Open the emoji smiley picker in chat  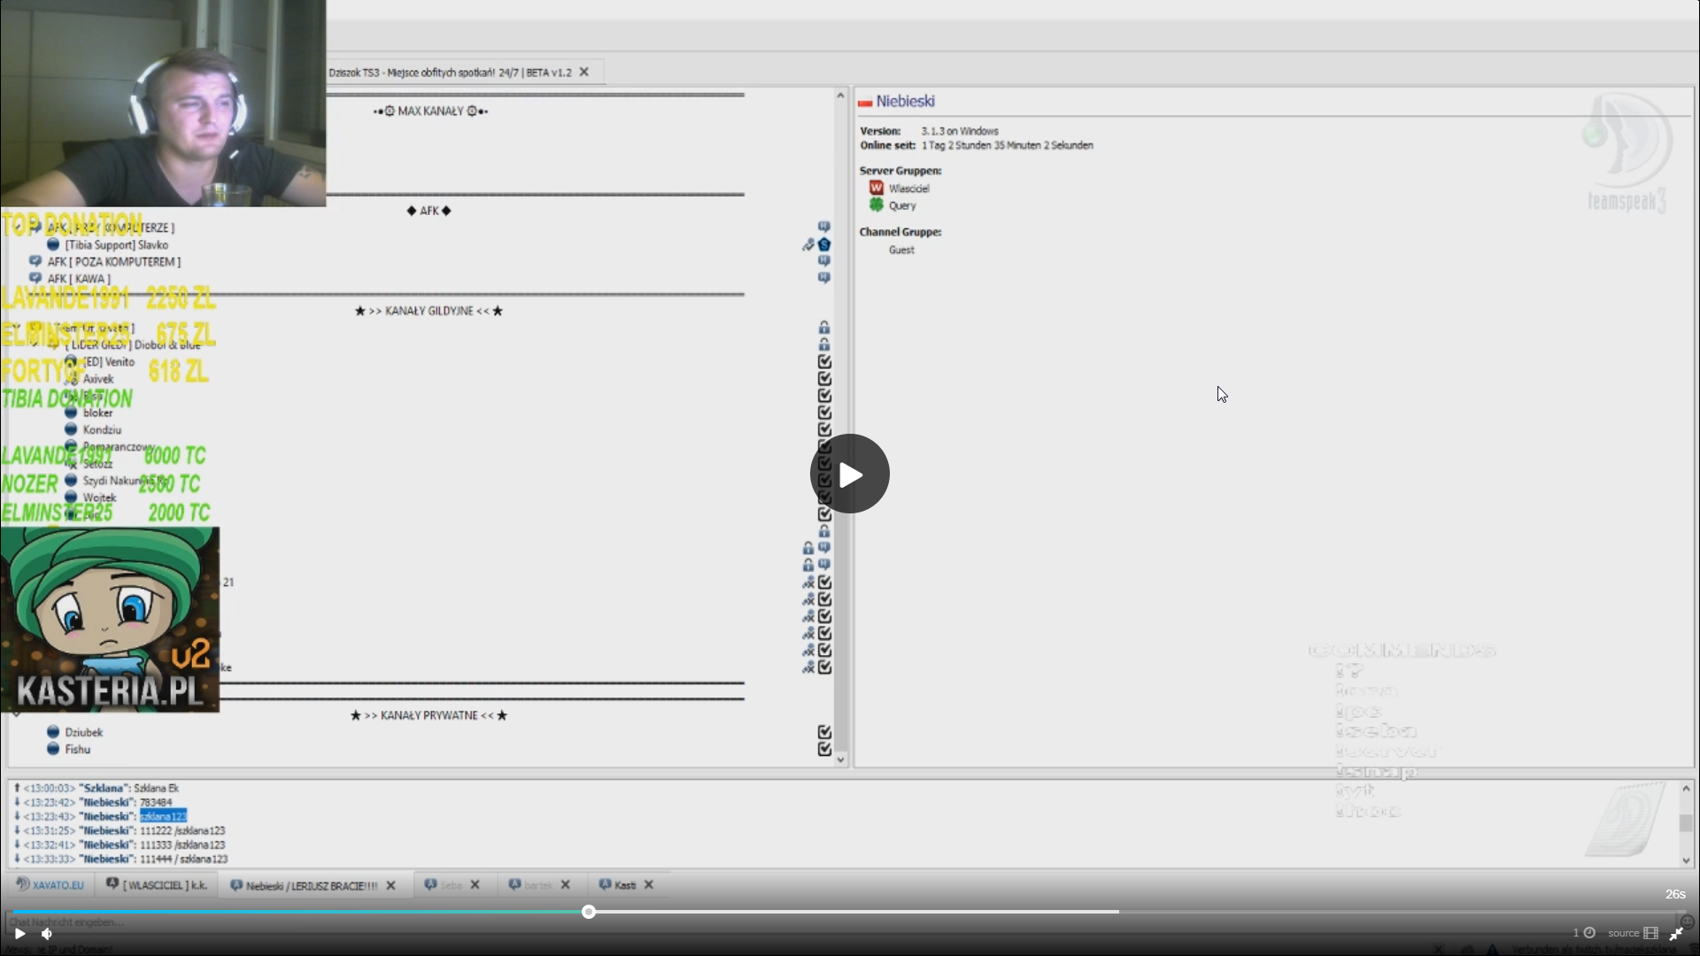click(1687, 921)
